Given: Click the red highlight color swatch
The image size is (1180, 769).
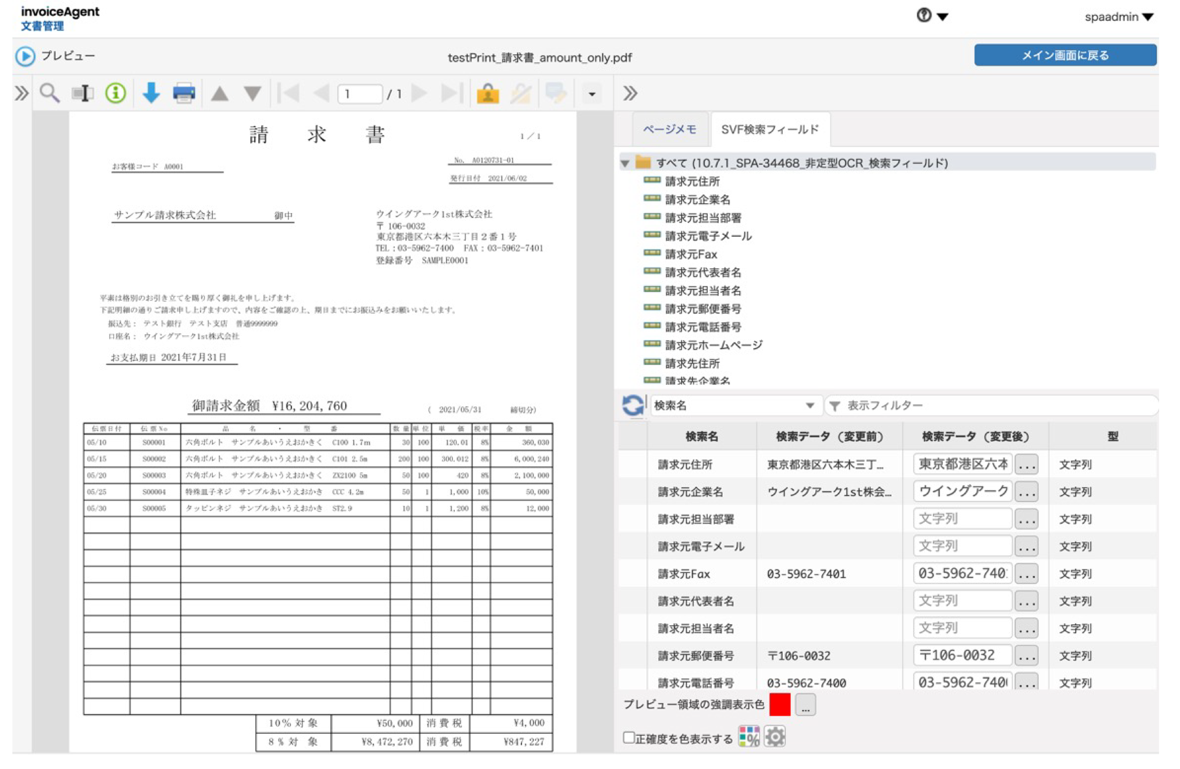Looking at the screenshot, I should pos(780,705).
